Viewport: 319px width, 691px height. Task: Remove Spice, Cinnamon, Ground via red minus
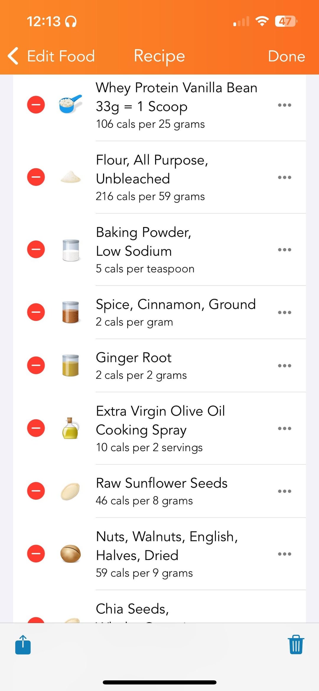coord(36,312)
